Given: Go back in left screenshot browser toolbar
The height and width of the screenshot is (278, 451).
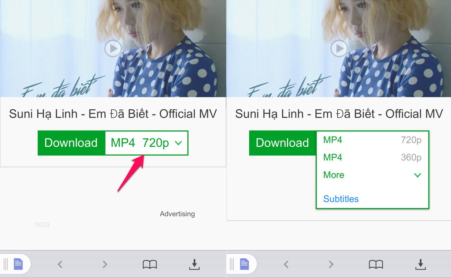Looking at the screenshot, I should [60, 264].
